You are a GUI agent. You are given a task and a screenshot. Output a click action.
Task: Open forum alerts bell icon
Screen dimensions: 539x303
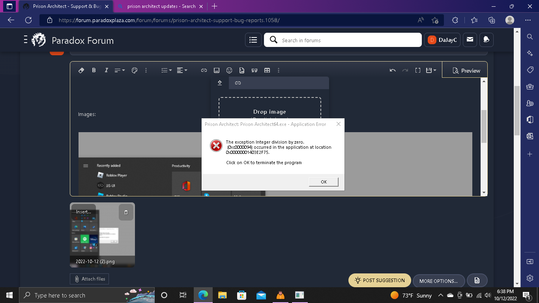tap(486, 40)
